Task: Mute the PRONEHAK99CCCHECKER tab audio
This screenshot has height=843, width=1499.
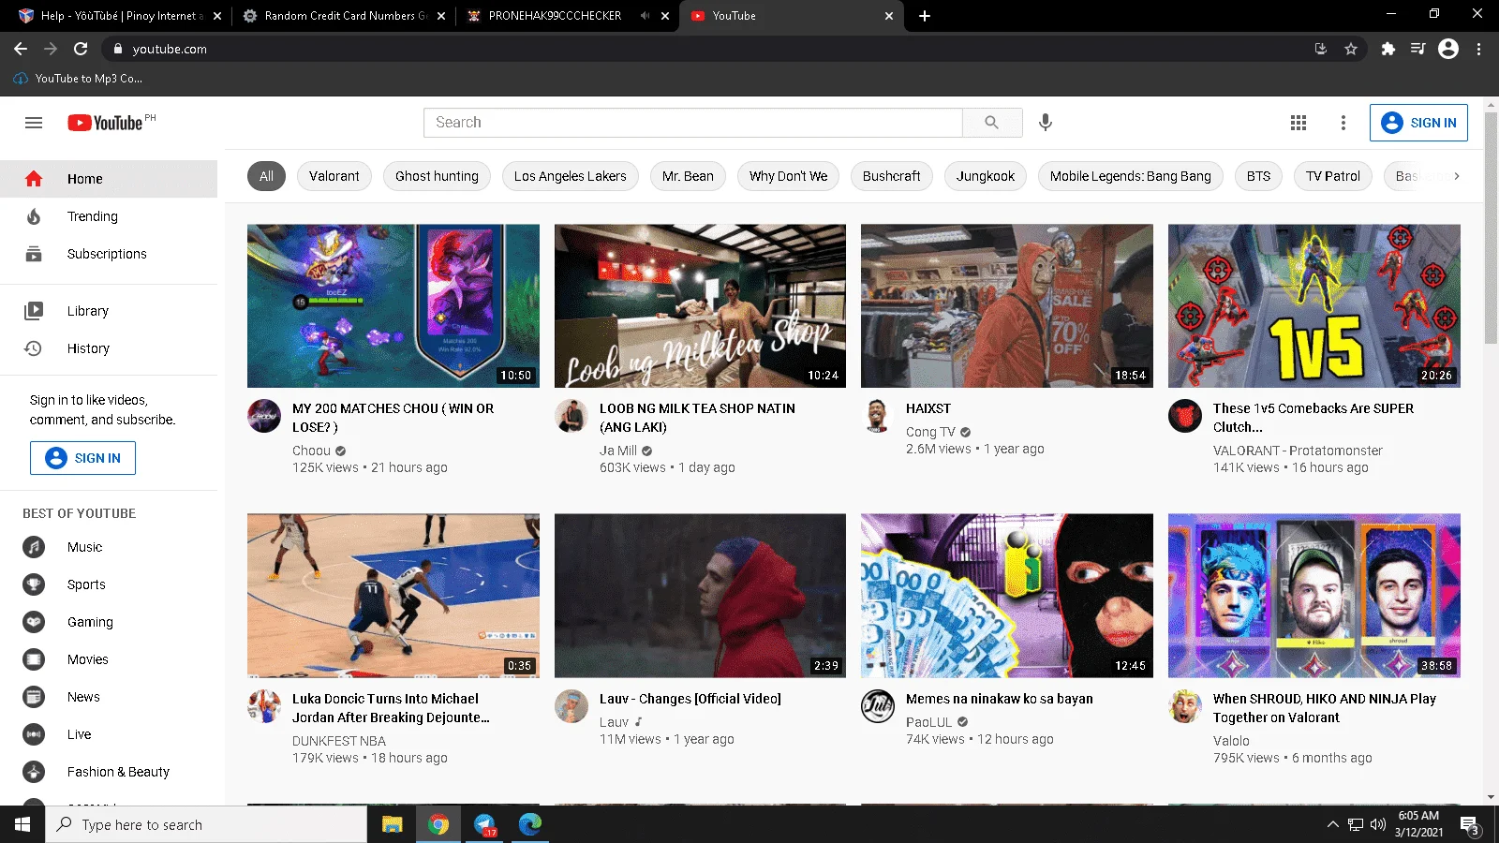Action: click(645, 16)
